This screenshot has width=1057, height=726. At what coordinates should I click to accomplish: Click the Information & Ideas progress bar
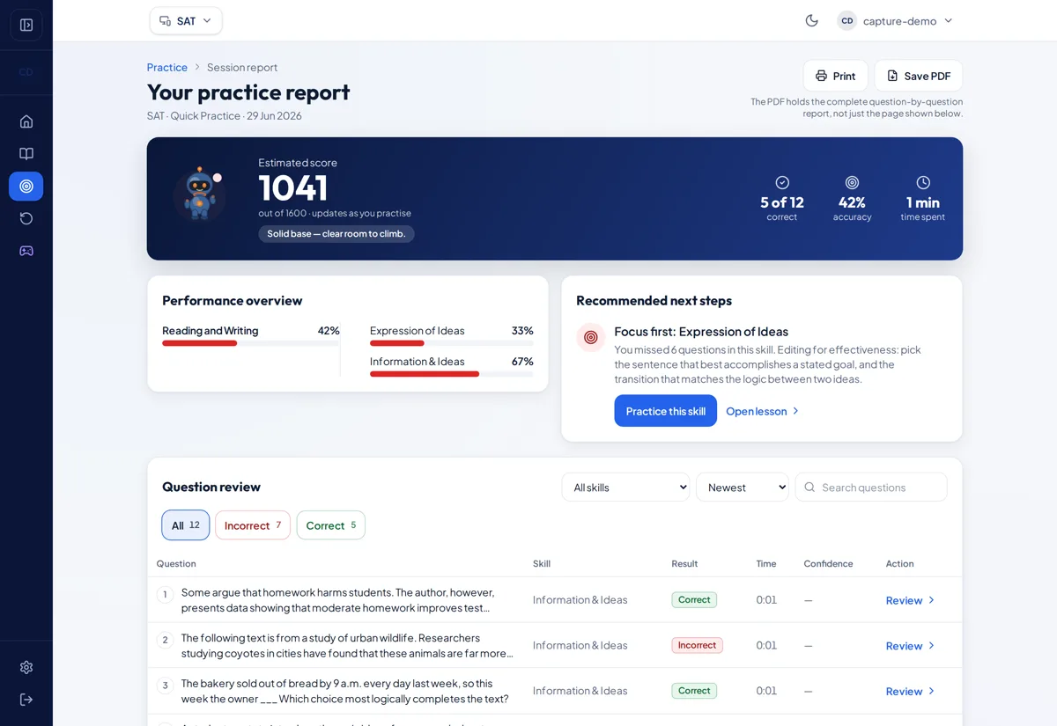[x=451, y=374]
